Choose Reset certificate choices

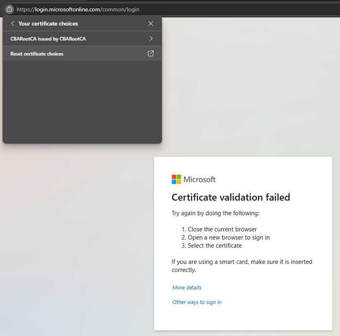pos(37,54)
